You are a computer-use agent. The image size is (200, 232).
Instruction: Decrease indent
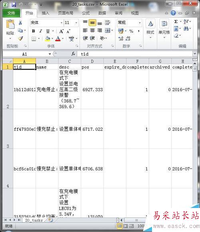pos(85,38)
